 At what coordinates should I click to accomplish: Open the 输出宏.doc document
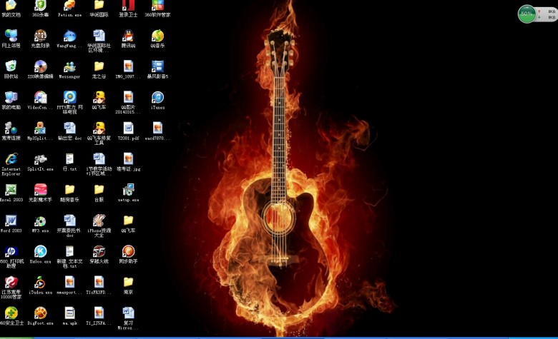coord(69,128)
